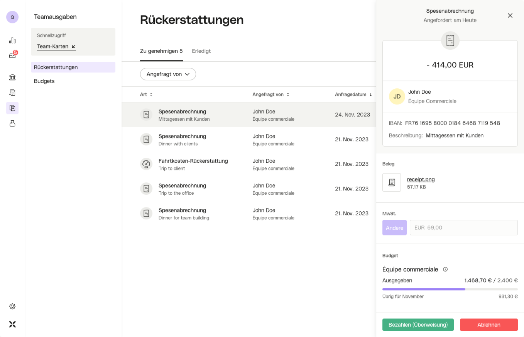Approve payment with Bezahlen (Überweisung)

[418, 325]
